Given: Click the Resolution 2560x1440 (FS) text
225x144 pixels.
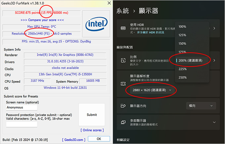Looking at the screenshot, I should coord(42,34).
